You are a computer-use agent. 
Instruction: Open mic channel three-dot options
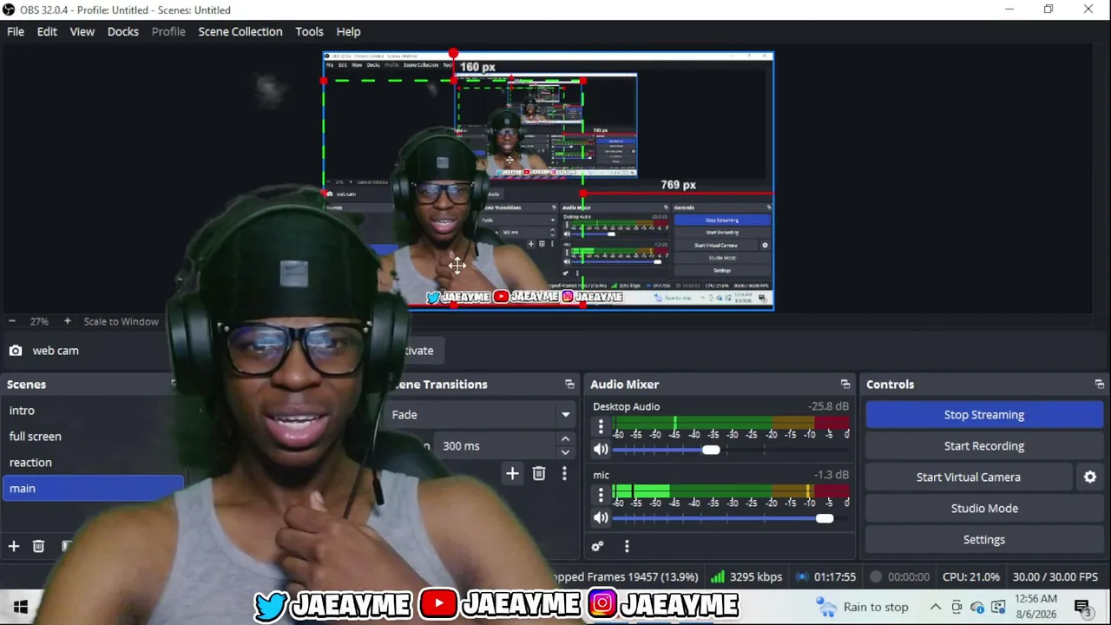coord(601,495)
